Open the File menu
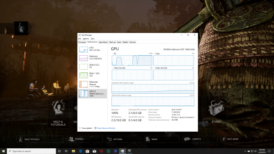 point(79,39)
